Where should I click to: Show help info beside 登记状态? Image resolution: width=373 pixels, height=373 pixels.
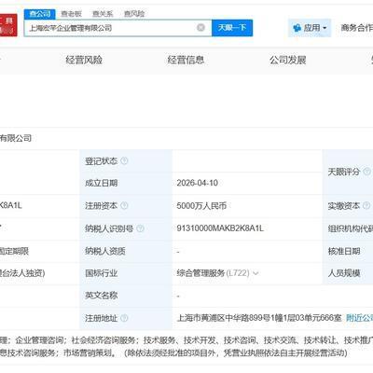pyautogui.click(x=124, y=160)
